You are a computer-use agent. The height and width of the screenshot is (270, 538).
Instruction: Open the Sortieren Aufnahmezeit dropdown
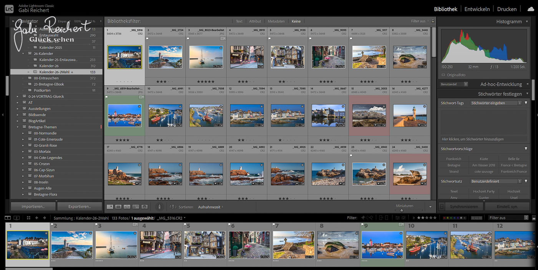[x=210, y=207]
